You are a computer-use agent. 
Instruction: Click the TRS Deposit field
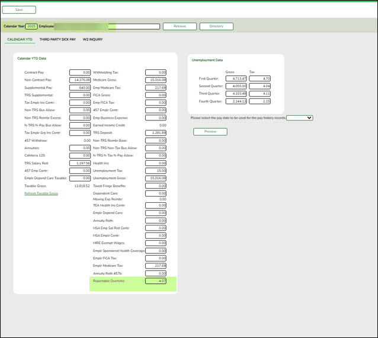156,133
